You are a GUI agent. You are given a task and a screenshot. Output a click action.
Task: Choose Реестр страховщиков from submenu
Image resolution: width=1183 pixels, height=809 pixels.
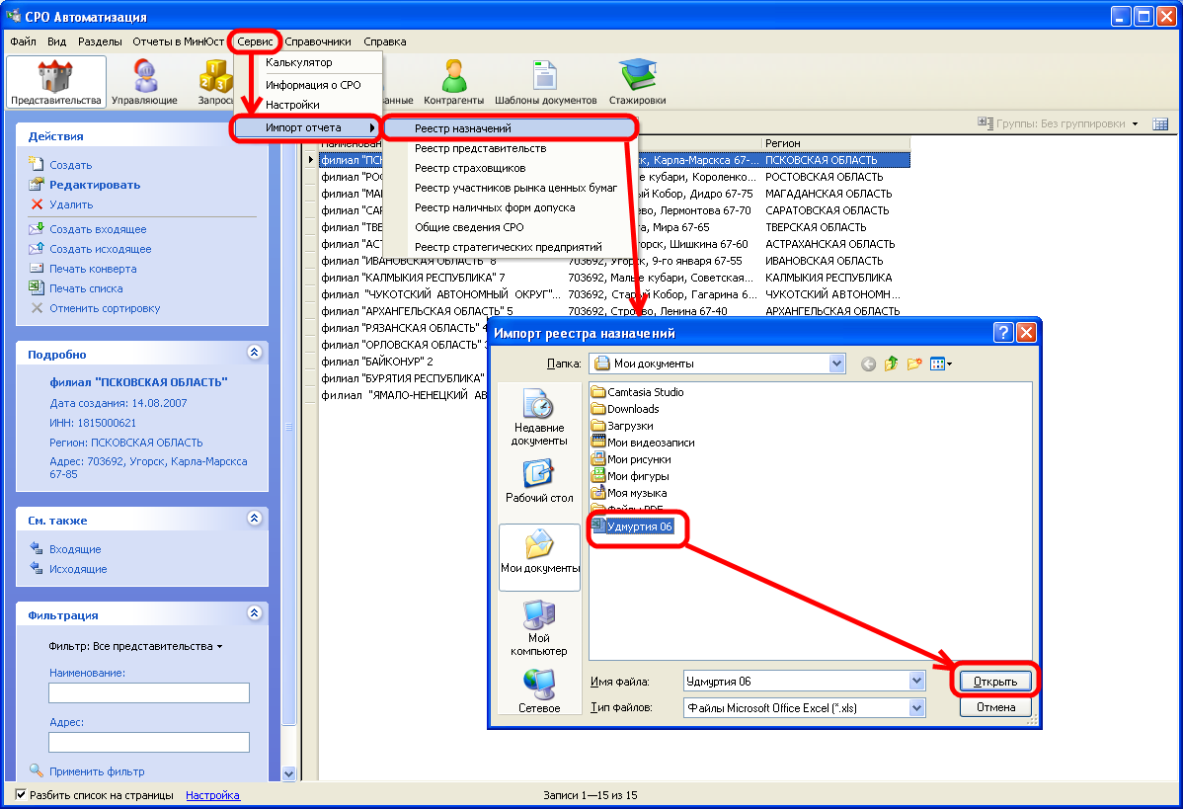(x=470, y=168)
